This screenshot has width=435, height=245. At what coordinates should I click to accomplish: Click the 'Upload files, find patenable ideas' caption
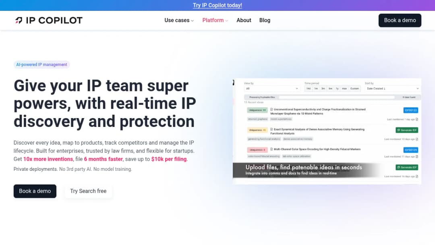(x=304, y=167)
